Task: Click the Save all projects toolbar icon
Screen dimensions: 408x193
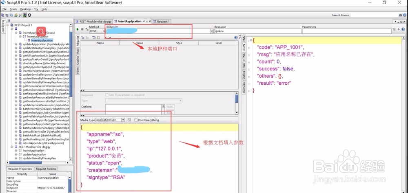Action: coord(11,15)
